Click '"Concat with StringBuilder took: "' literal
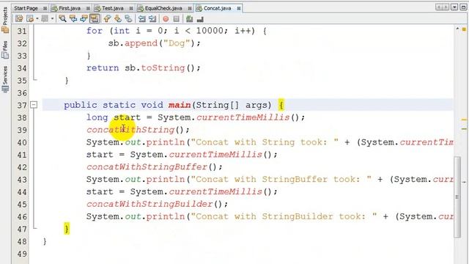The height and width of the screenshot is (264, 469). (x=284, y=216)
